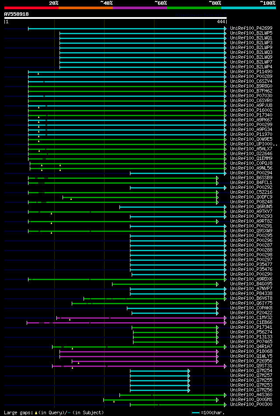280x416 pixels.
Task: Select the UniRef100_Q9ST31 label
Action: (x=252, y=366)
